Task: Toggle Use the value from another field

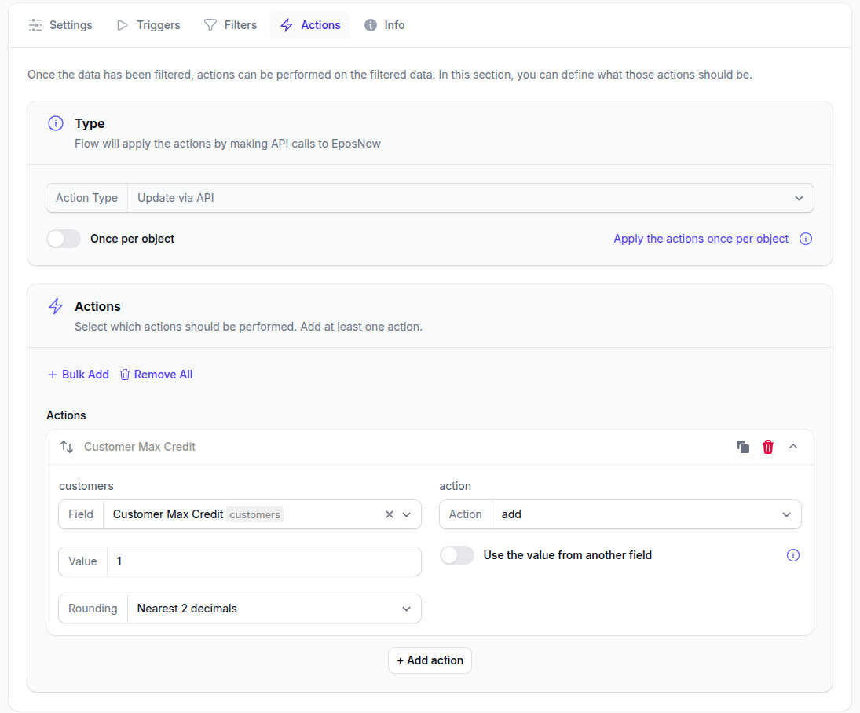Action: point(457,555)
